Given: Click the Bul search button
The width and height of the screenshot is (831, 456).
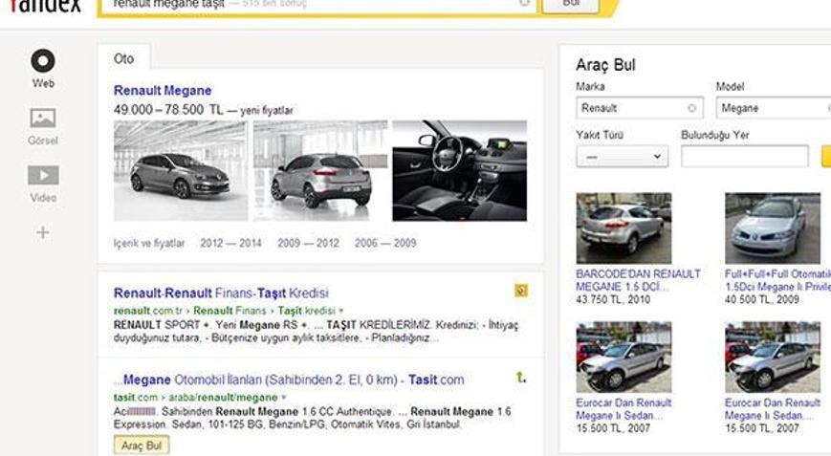Looking at the screenshot, I should (571, 4).
